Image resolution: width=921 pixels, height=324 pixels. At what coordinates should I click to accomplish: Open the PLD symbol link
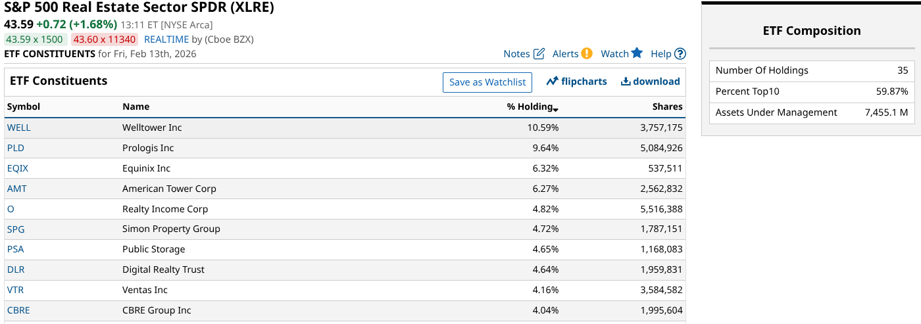click(x=15, y=148)
